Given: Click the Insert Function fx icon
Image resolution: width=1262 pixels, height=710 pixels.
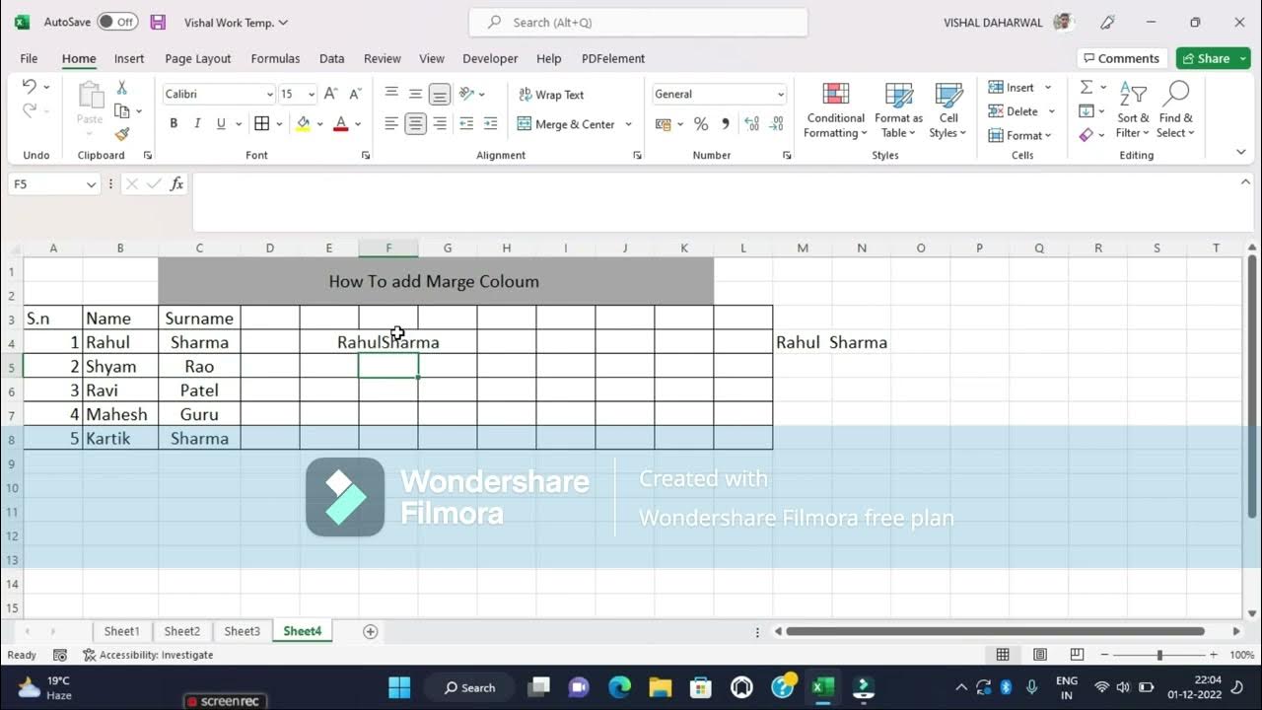Looking at the screenshot, I should click(x=176, y=183).
